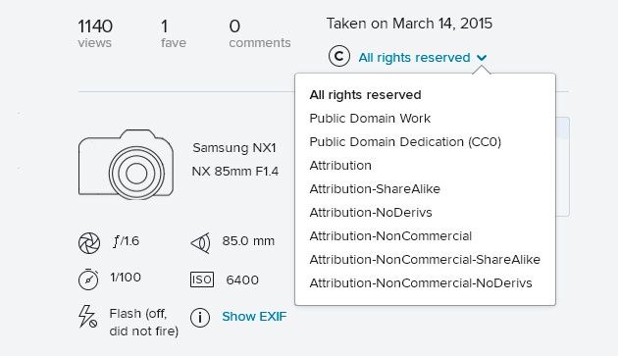Choose Public Domain Work license
This screenshot has height=356, width=618.
click(x=370, y=119)
